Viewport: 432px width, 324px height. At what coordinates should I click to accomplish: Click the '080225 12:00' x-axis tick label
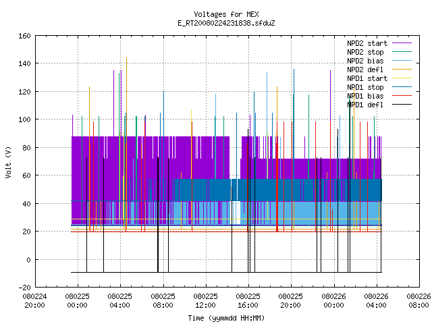[205, 301]
